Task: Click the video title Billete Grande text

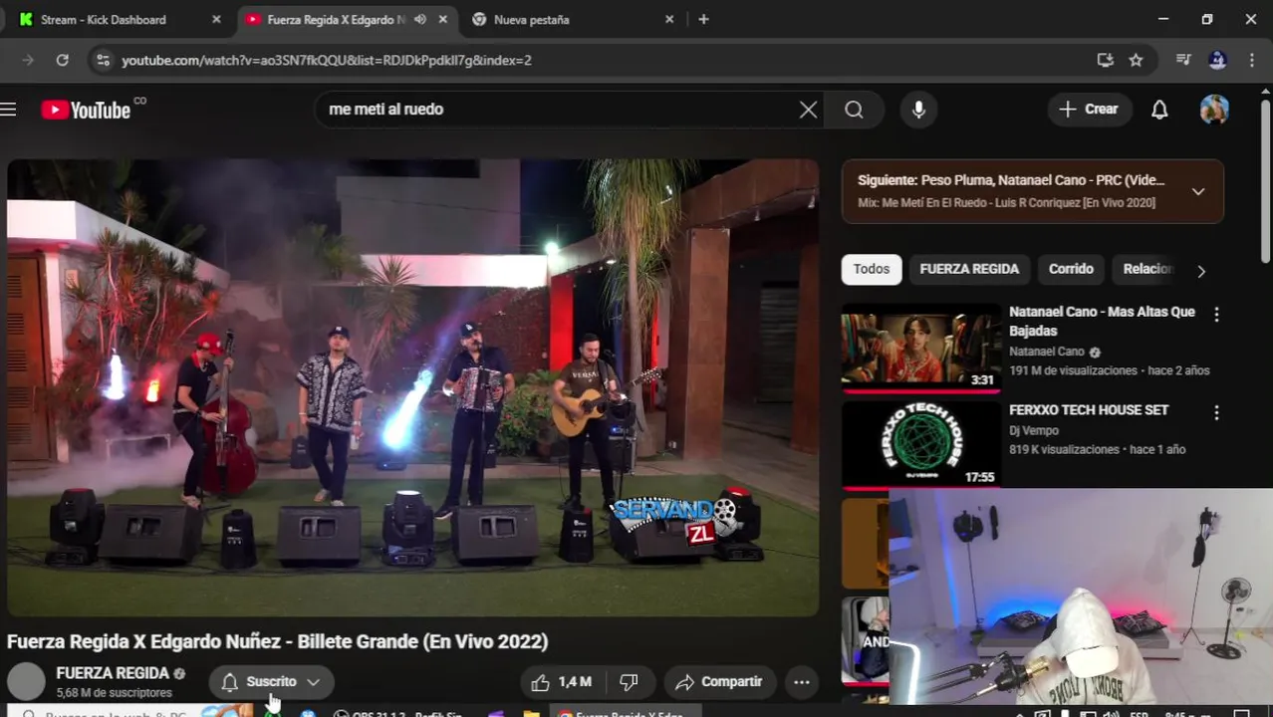Action: tap(277, 641)
